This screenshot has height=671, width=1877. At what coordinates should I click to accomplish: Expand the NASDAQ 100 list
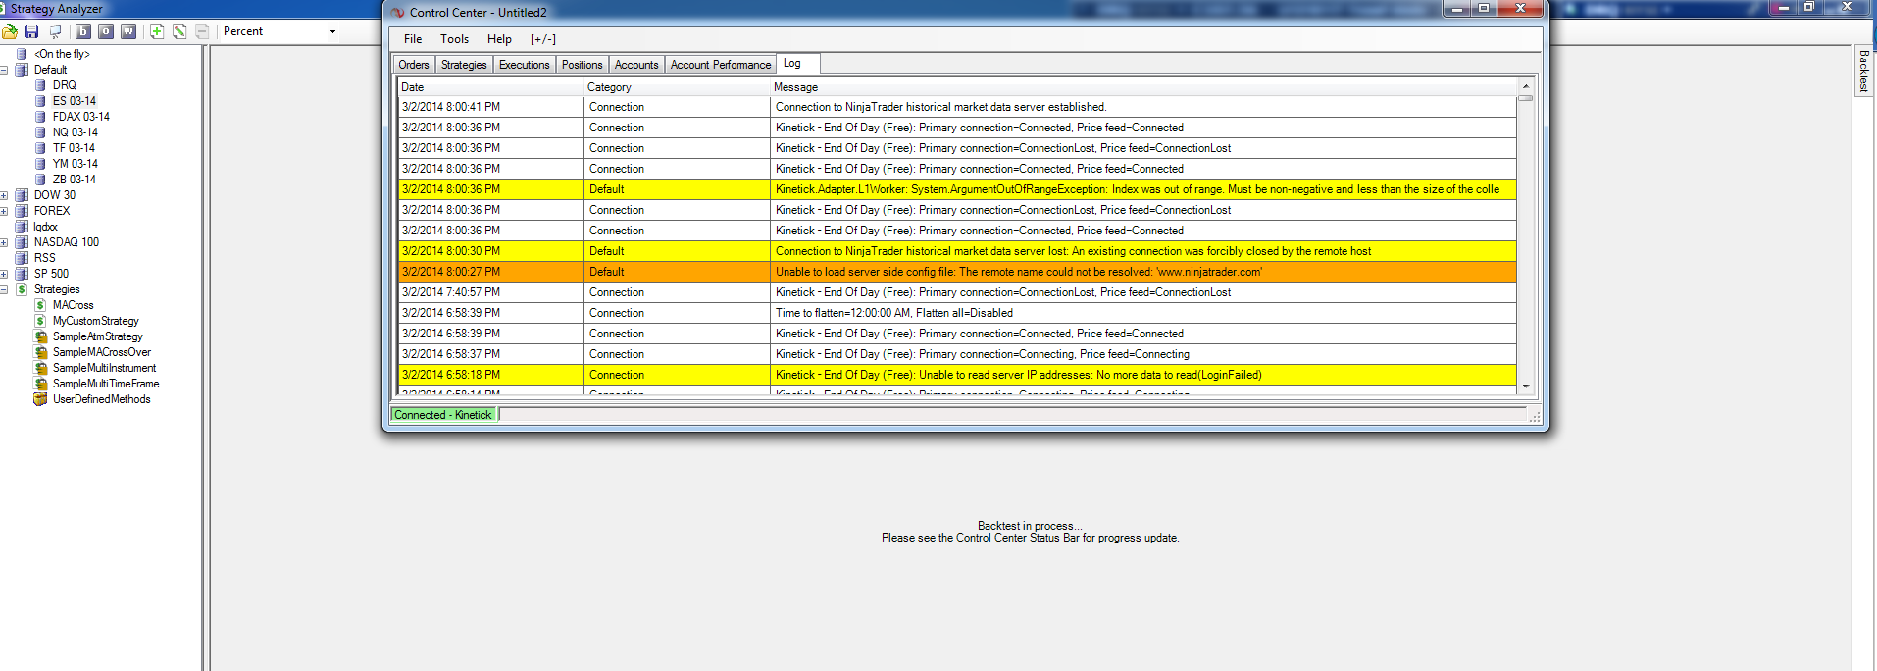point(4,242)
